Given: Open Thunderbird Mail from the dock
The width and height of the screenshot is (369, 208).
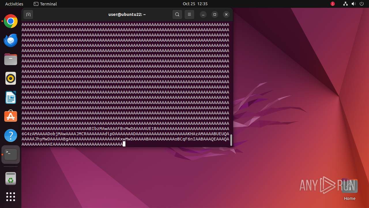Looking at the screenshot, I should click(x=11, y=40).
